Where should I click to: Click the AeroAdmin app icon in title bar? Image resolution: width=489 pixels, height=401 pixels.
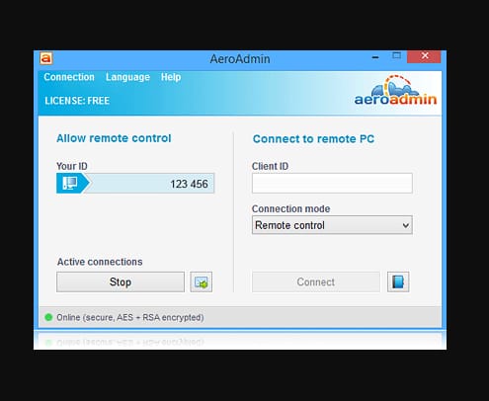(46, 58)
